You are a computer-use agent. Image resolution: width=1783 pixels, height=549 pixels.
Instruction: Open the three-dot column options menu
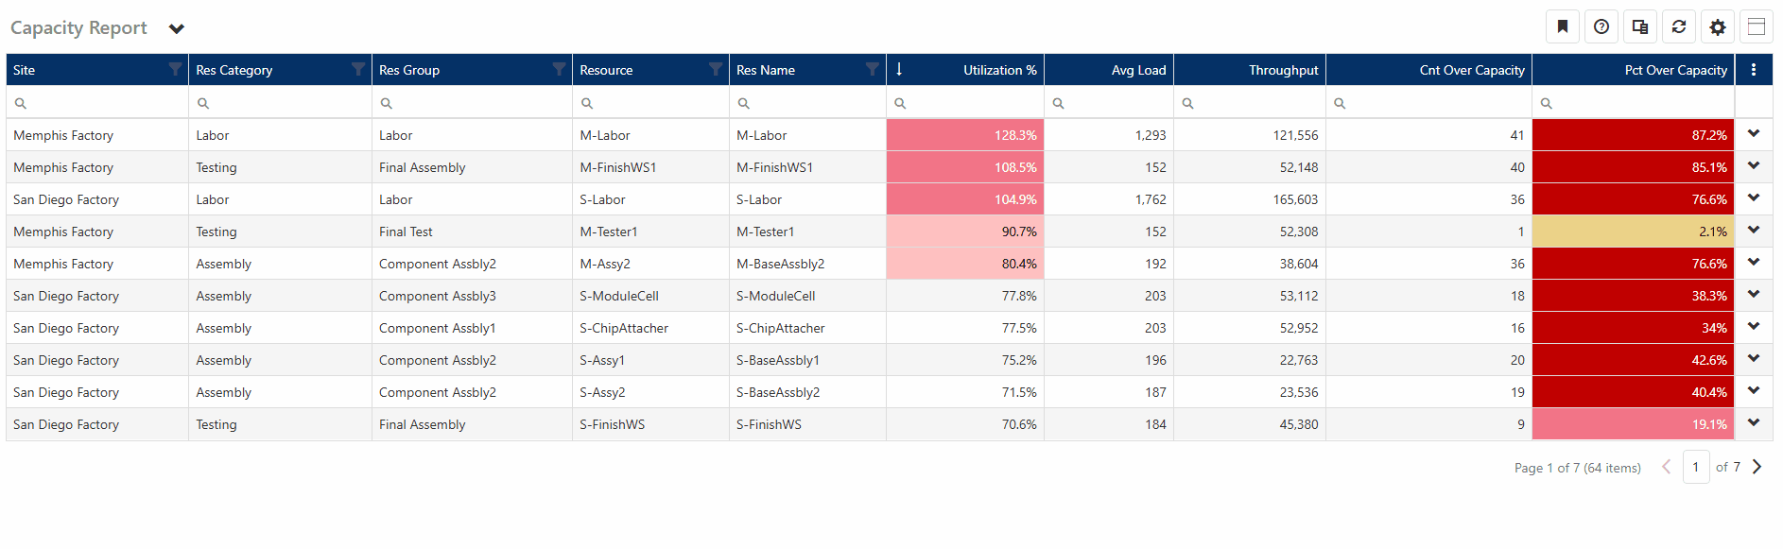tap(1754, 70)
